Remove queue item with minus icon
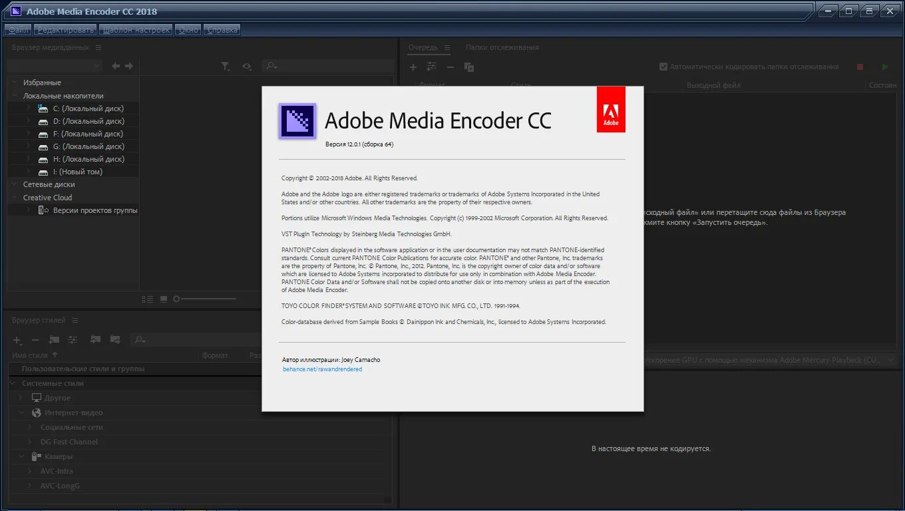905x511 pixels. click(451, 67)
